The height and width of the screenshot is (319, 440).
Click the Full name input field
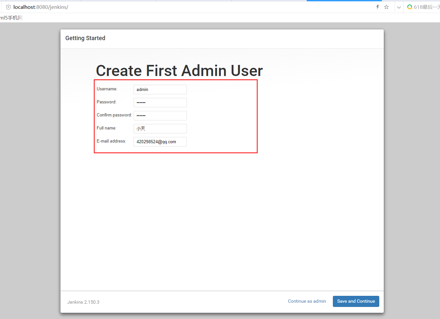tap(160, 129)
